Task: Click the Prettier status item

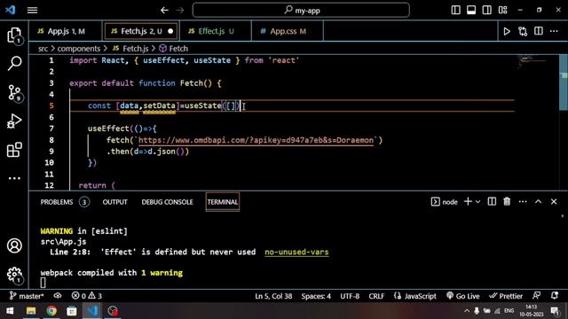Action: (x=506, y=296)
